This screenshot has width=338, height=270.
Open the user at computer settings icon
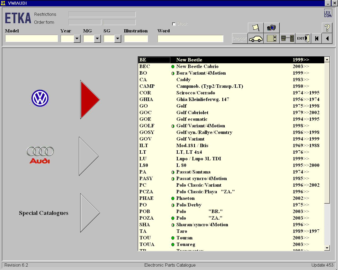coord(271,28)
